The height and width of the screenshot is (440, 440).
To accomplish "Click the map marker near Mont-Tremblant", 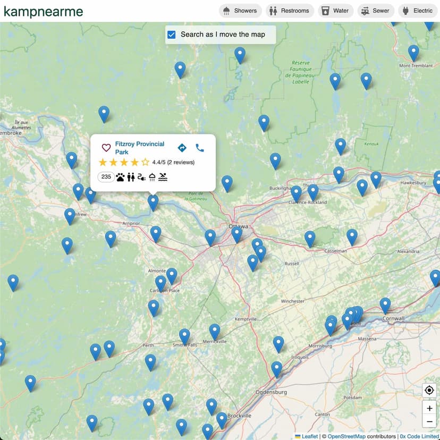I will (x=413, y=53).
